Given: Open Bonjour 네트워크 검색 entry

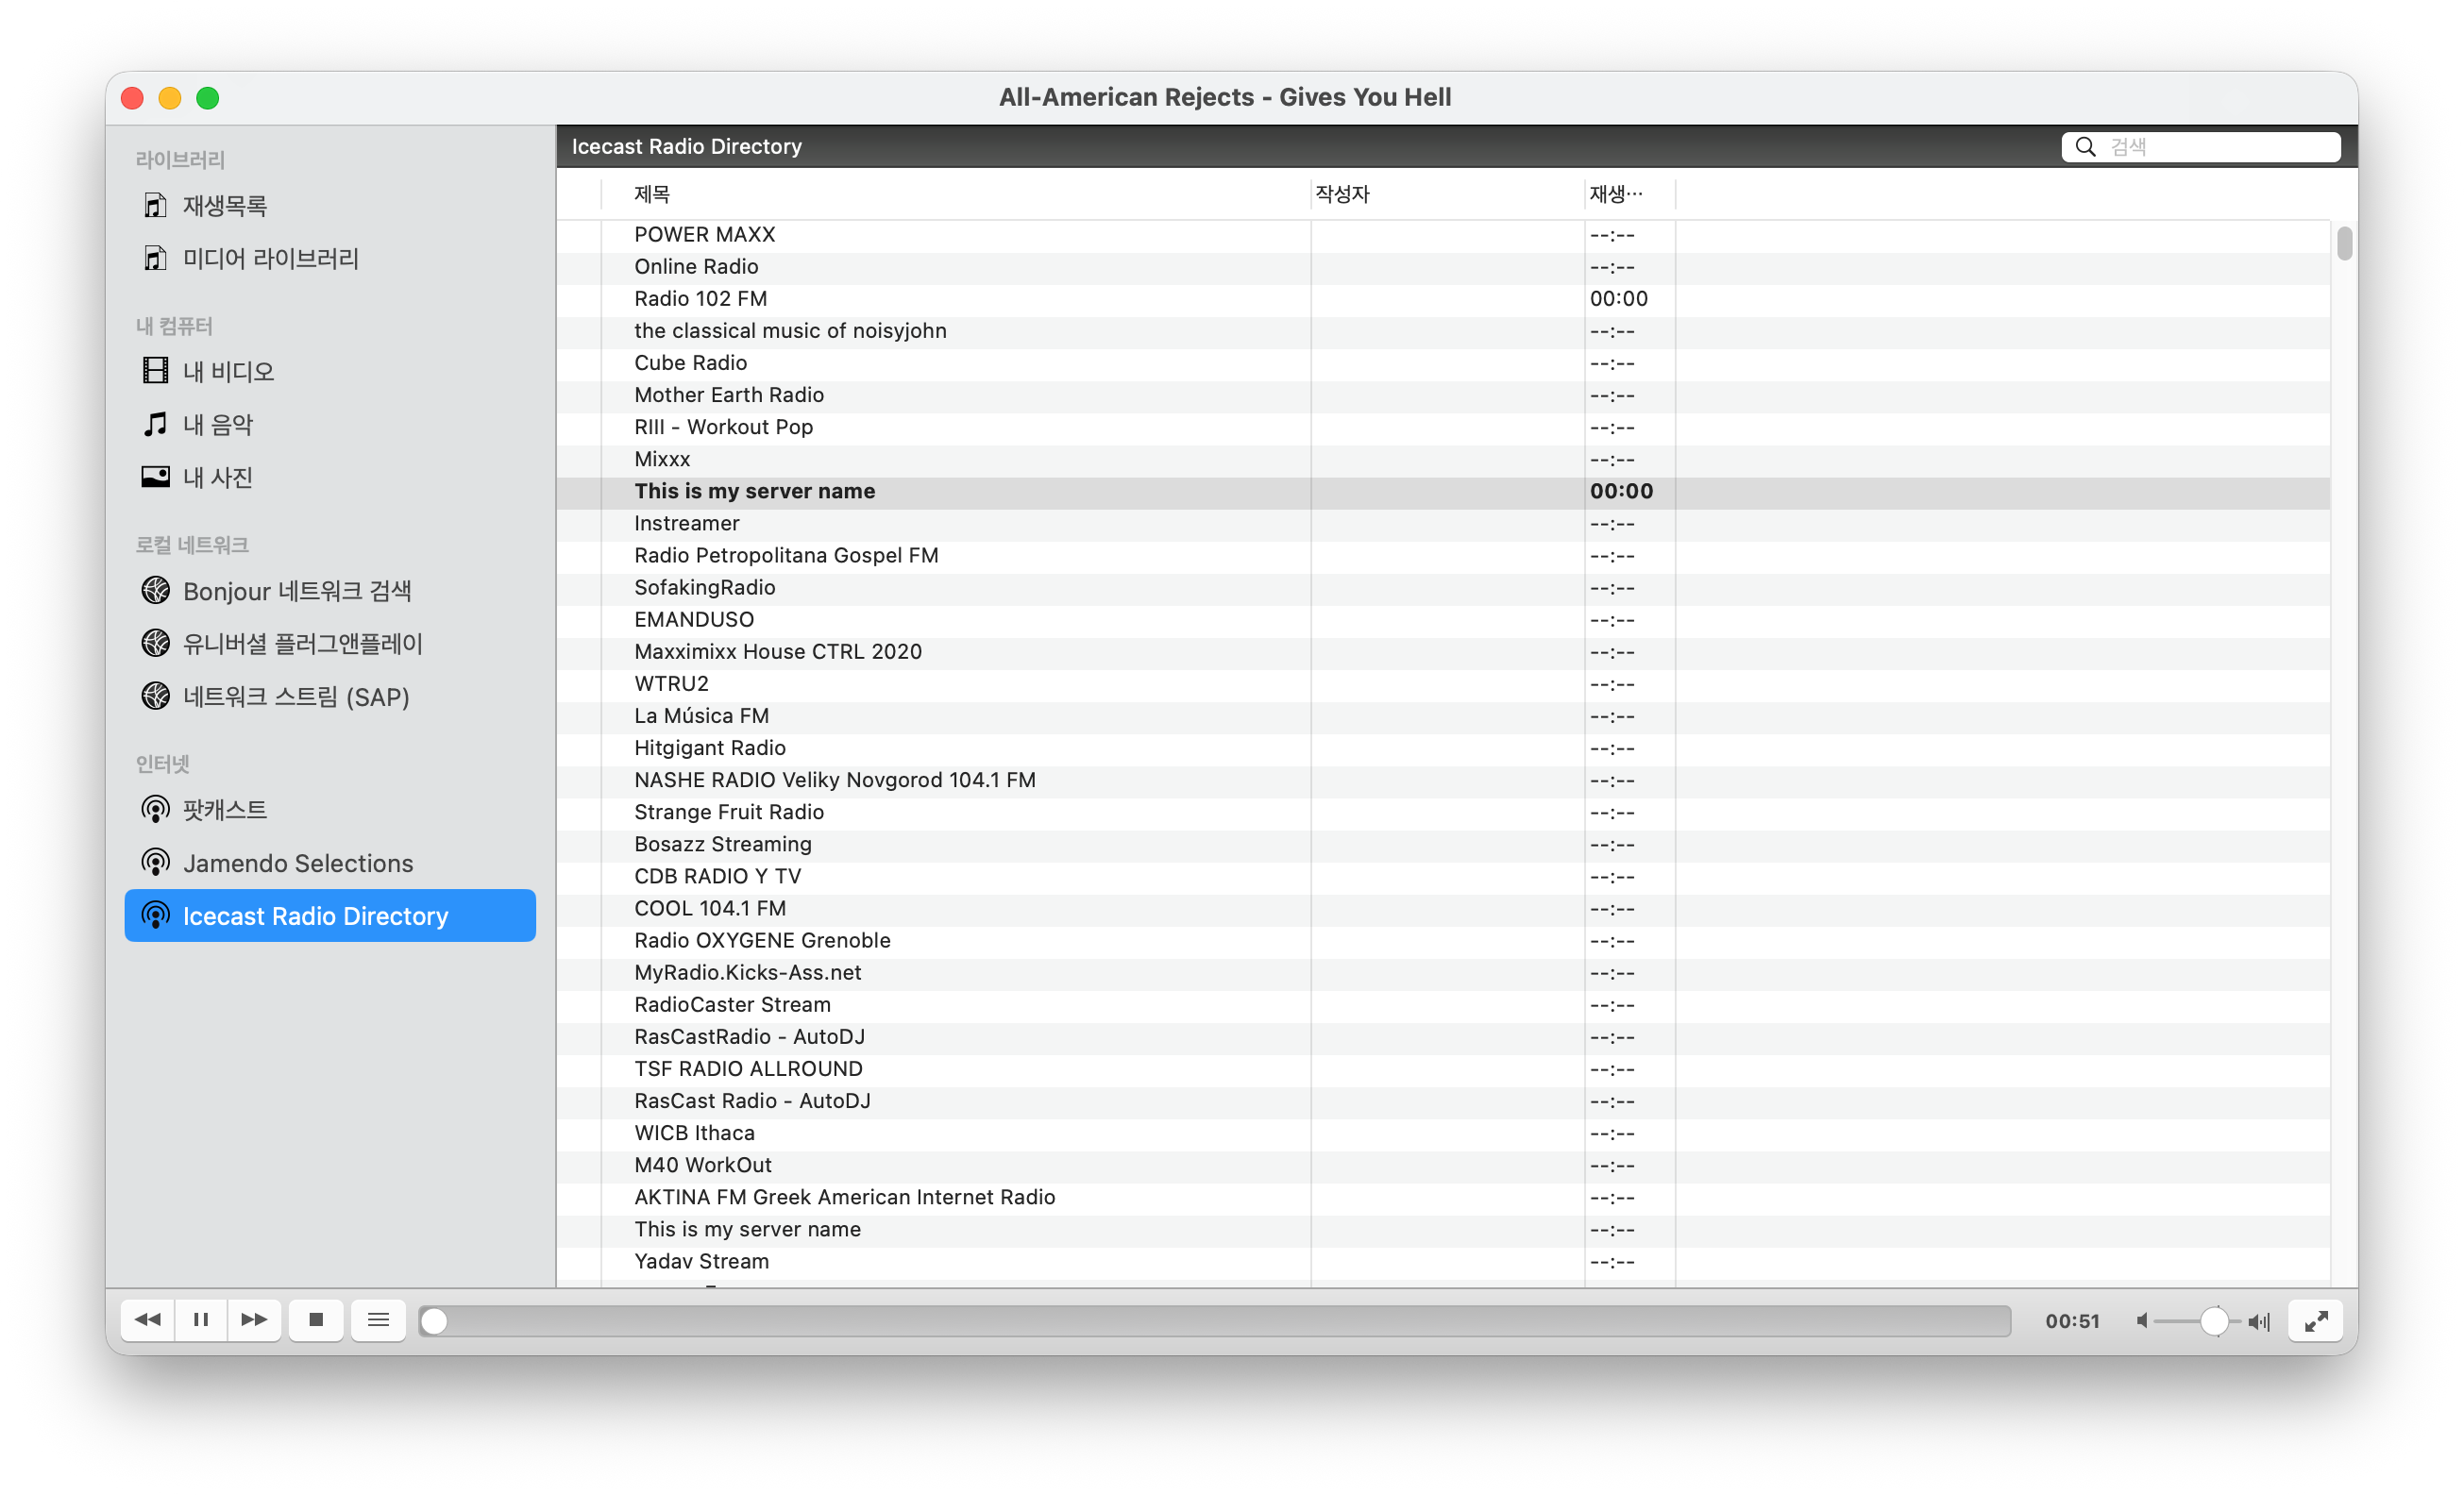Looking at the screenshot, I should coord(297,591).
